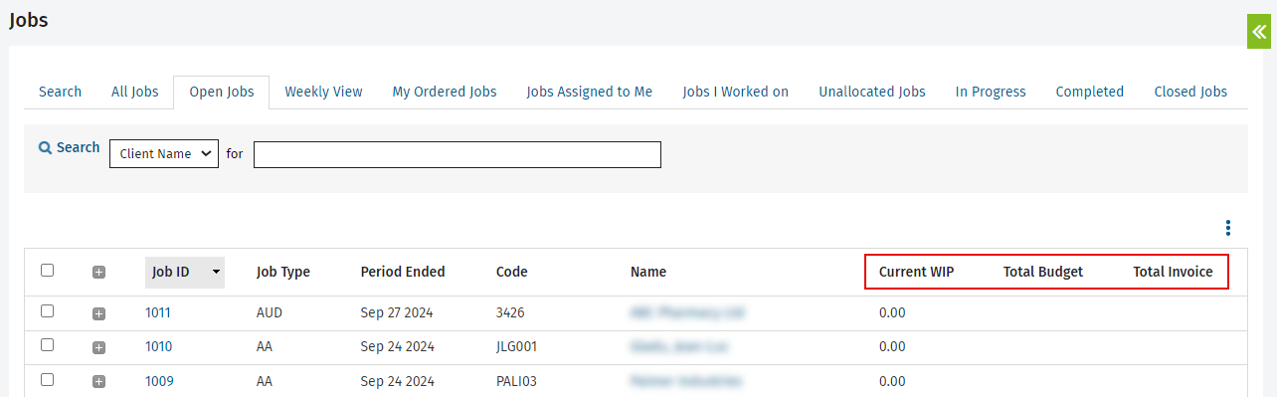Open the Closed Jobs tab
Viewport: 1277px width, 397px height.
(x=1190, y=92)
